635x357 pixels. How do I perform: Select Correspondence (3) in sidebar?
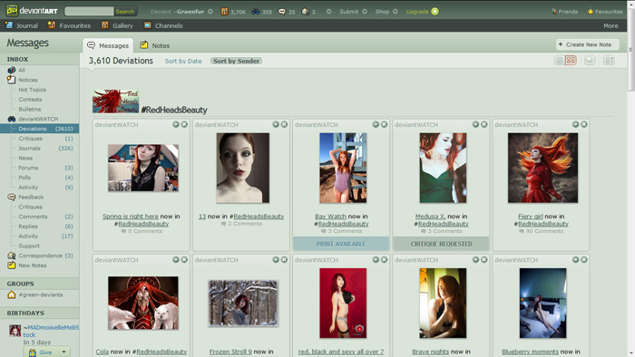click(40, 256)
